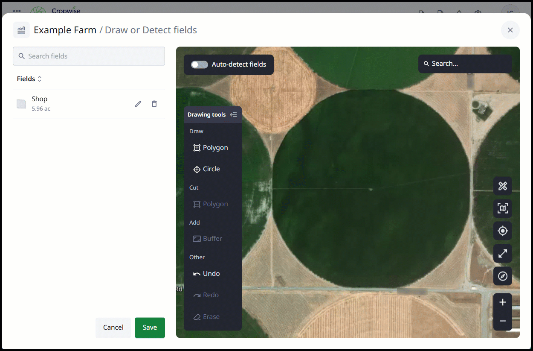Select the Polygon draw tool
The width and height of the screenshot is (533, 351).
pos(211,148)
